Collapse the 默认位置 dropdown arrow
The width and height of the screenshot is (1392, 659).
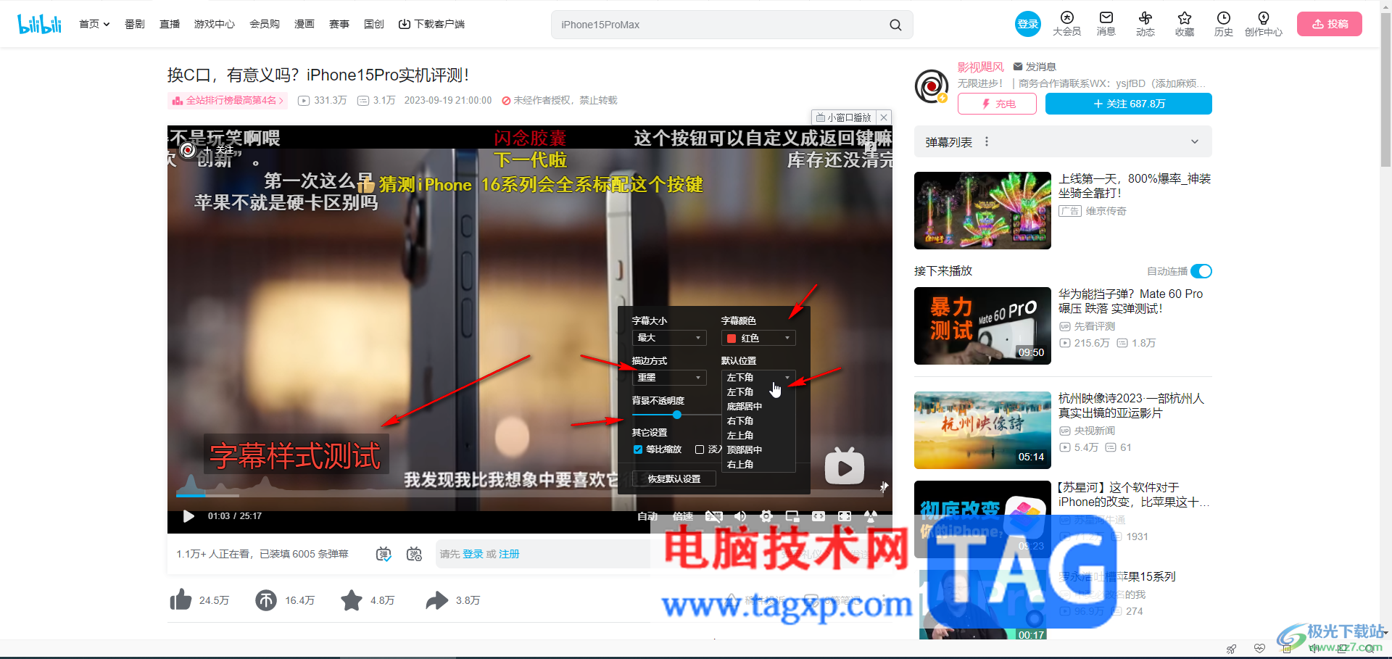pos(787,378)
